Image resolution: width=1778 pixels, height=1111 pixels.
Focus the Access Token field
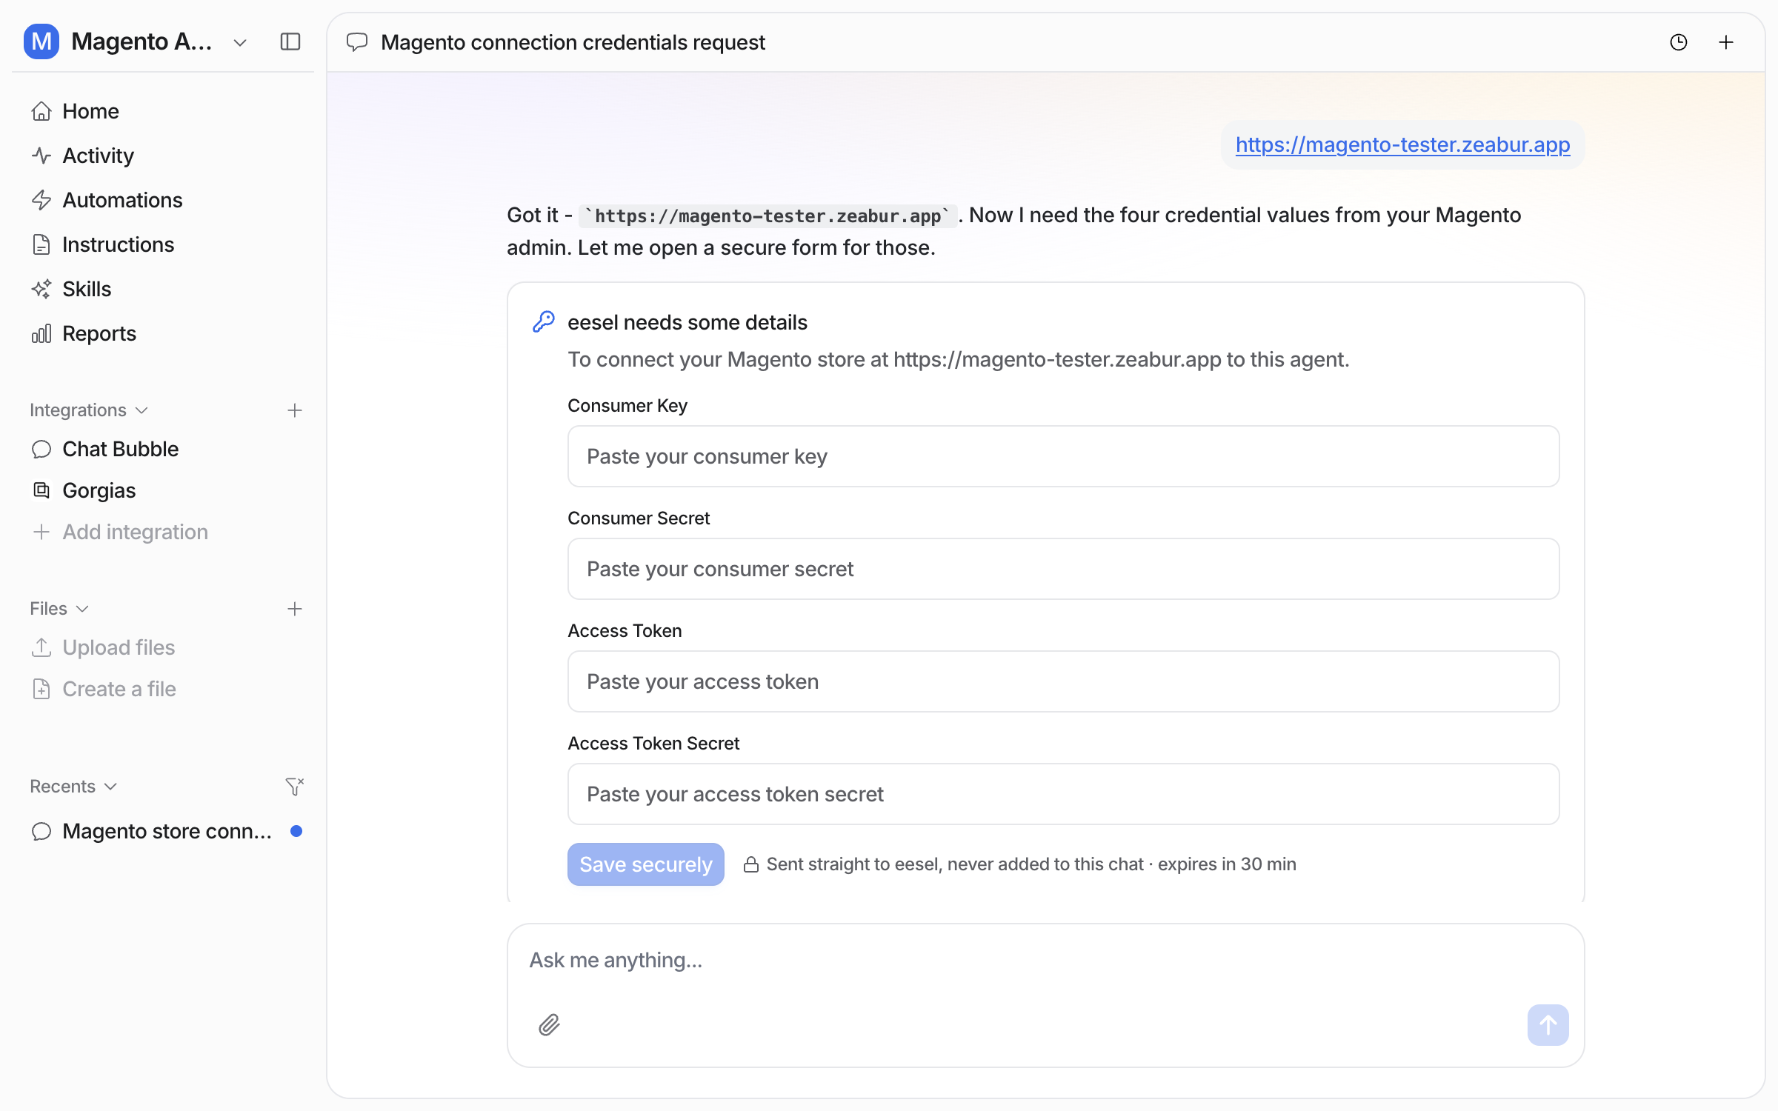[x=1063, y=681]
